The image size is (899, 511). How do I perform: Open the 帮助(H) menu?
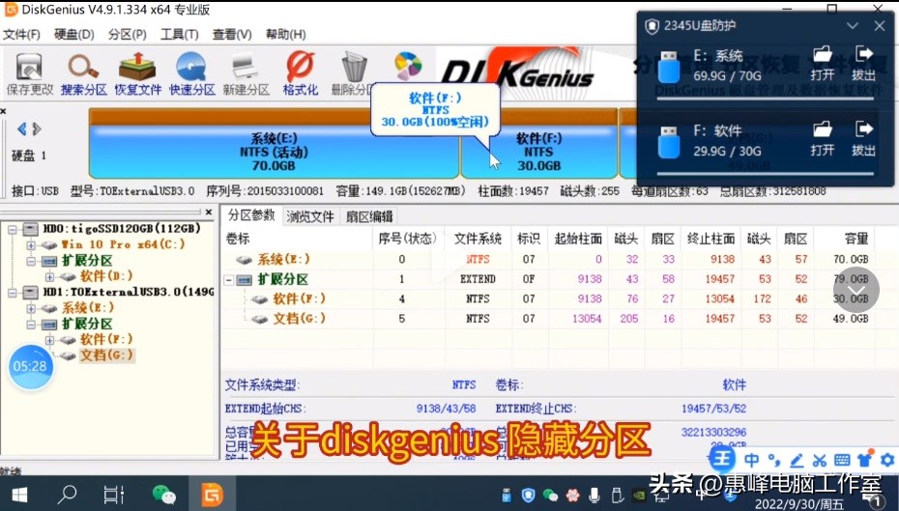click(285, 35)
